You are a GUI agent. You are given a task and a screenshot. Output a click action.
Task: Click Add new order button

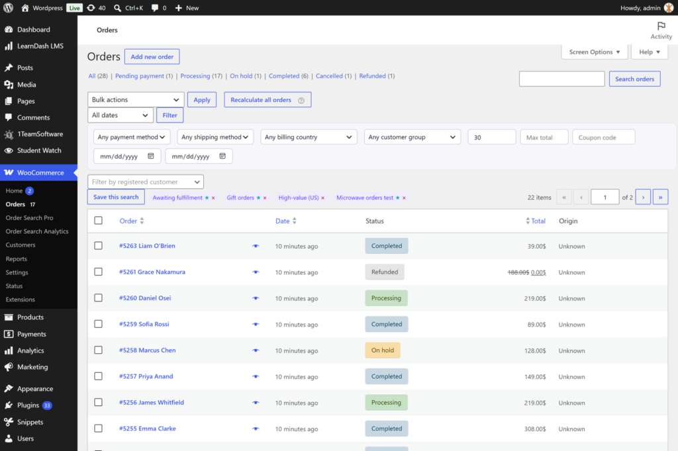(152, 57)
